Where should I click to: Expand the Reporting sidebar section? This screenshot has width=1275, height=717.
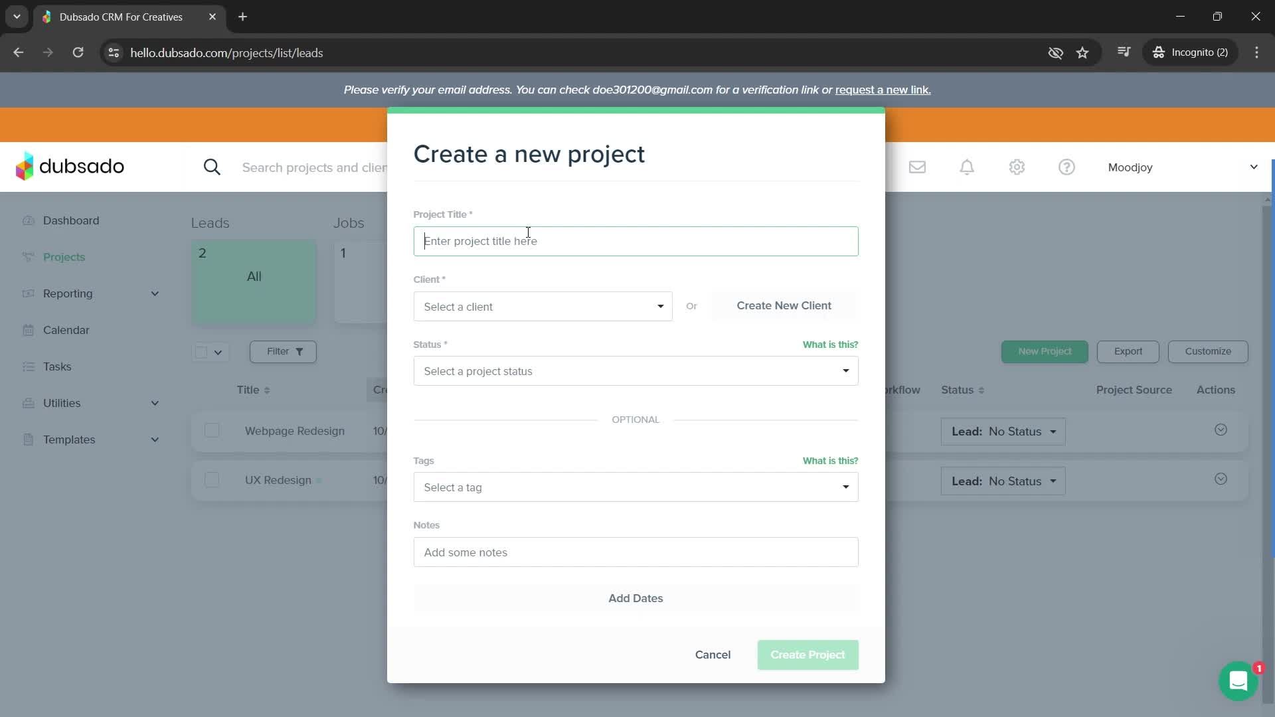tap(155, 293)
